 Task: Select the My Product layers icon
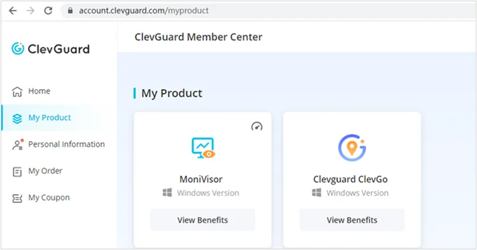pyautogui.click(x=17, y=118)
